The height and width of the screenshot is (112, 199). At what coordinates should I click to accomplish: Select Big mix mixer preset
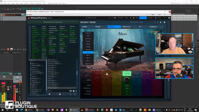tap(88, 63)
